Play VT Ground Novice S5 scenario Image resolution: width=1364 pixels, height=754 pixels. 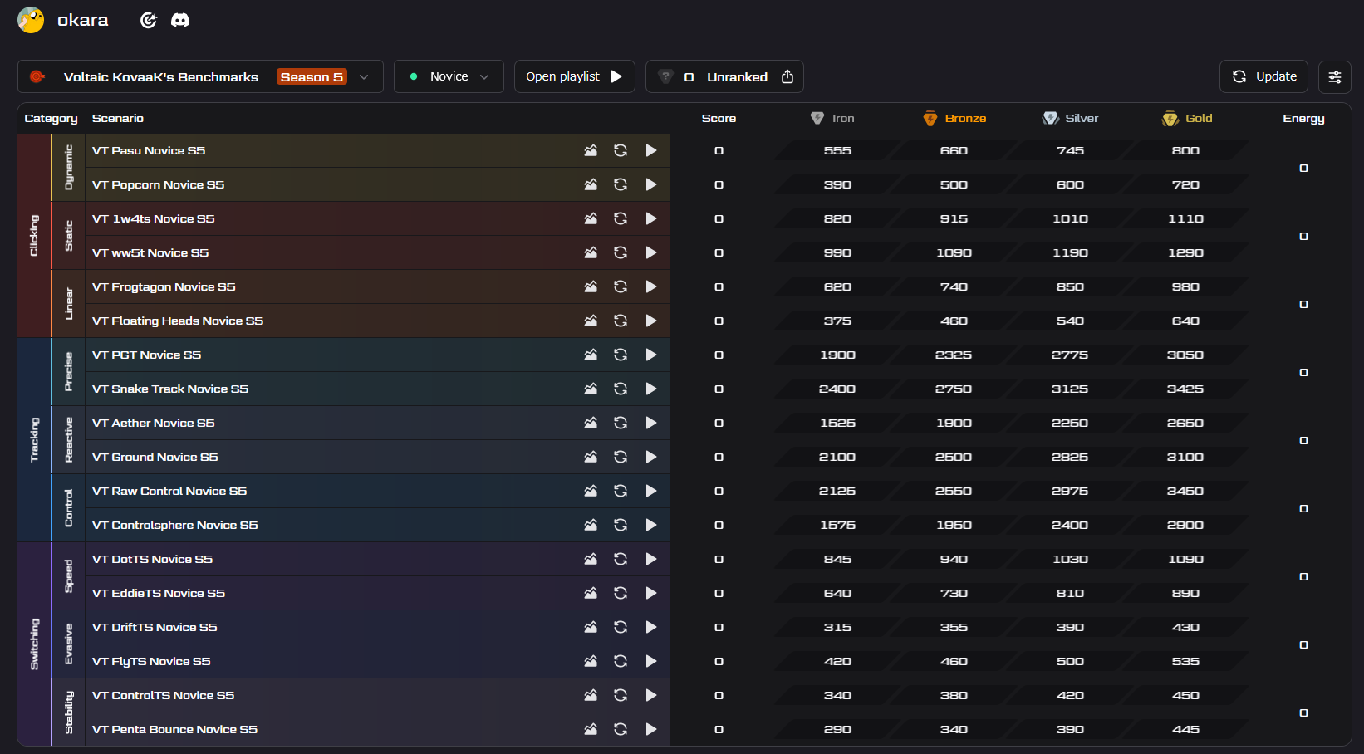[651, 457]
